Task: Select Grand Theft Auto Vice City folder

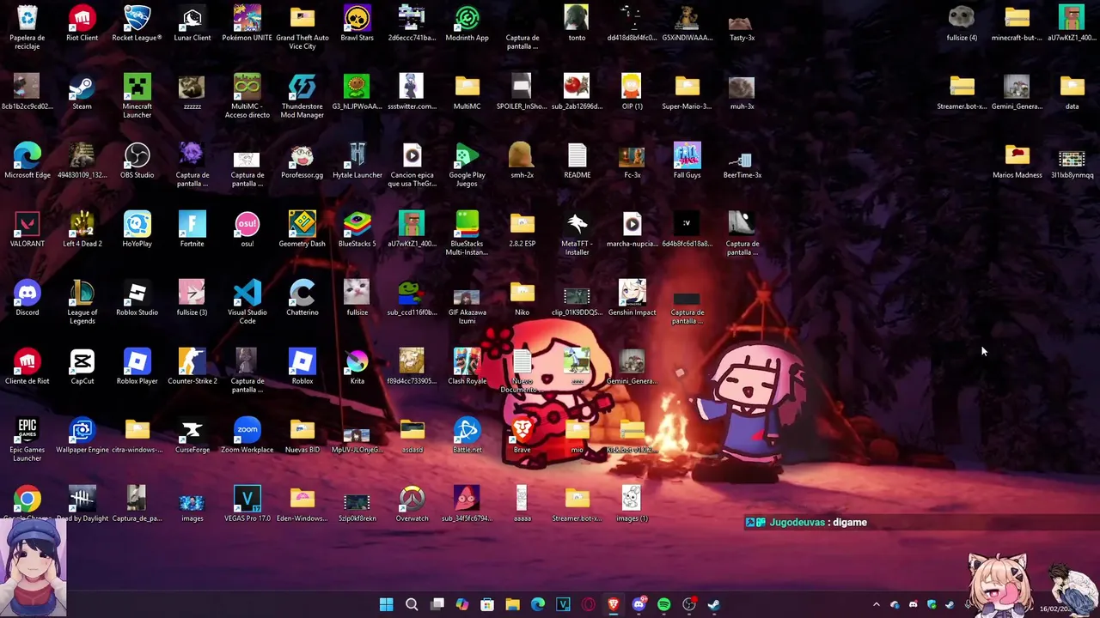Action: tap(302, 27)
